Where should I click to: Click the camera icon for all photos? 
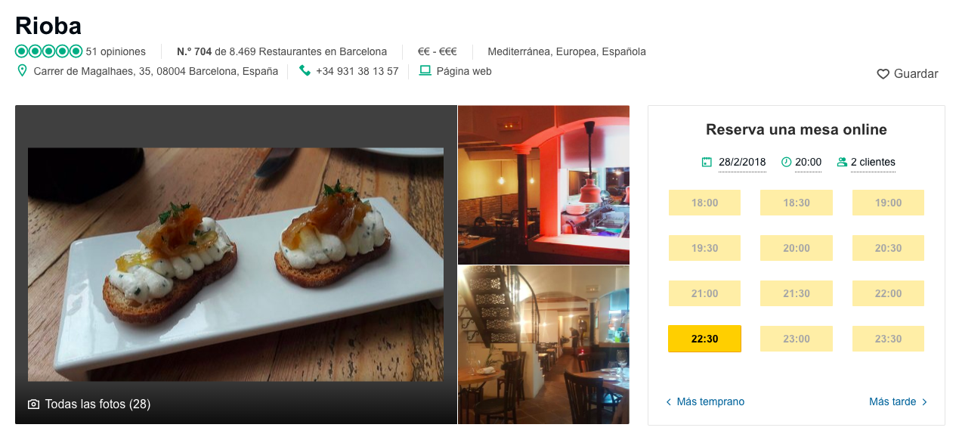[33, 404]
